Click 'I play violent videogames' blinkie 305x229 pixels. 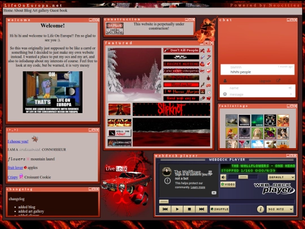point(181,71)
